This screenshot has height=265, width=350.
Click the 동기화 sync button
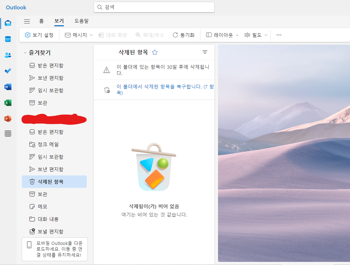coord(183,35)
